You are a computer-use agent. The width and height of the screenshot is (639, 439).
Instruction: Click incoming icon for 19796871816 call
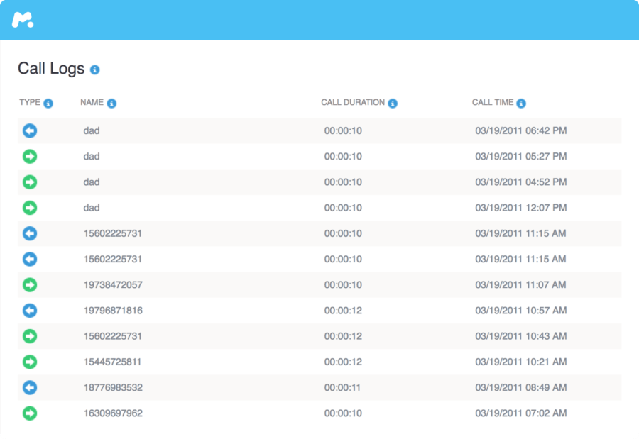click(x=30, y=311)
